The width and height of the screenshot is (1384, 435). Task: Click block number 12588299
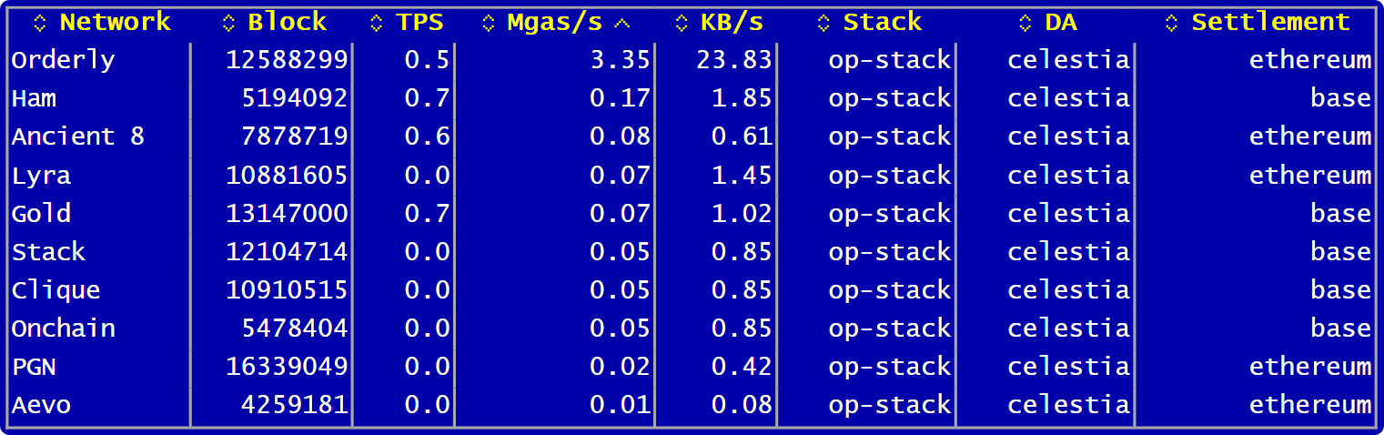[288, 60]
